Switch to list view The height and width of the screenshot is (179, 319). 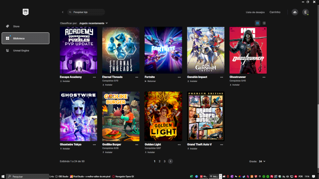(x=264, y=23)
